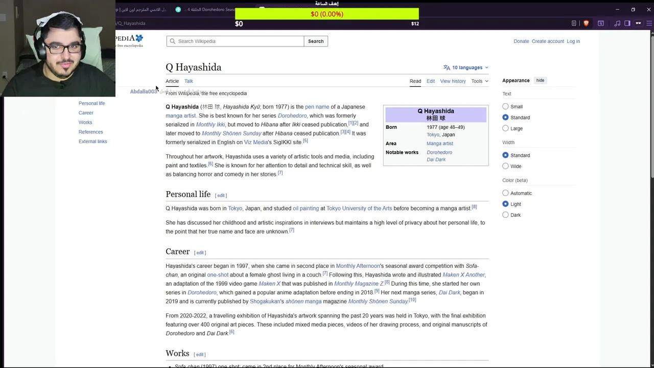The image size is (654, 368).
Task: Open the Shogakukan link
Action: coord(265,302)
